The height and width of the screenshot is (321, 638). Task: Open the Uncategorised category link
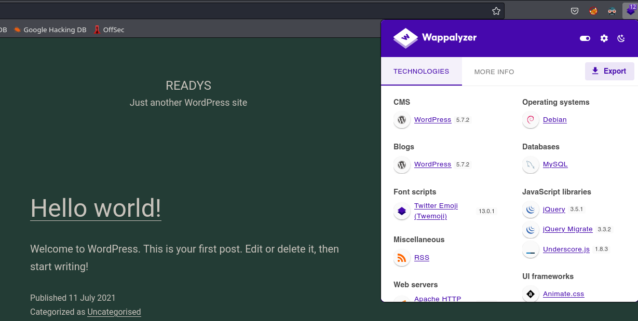point(114,312)
